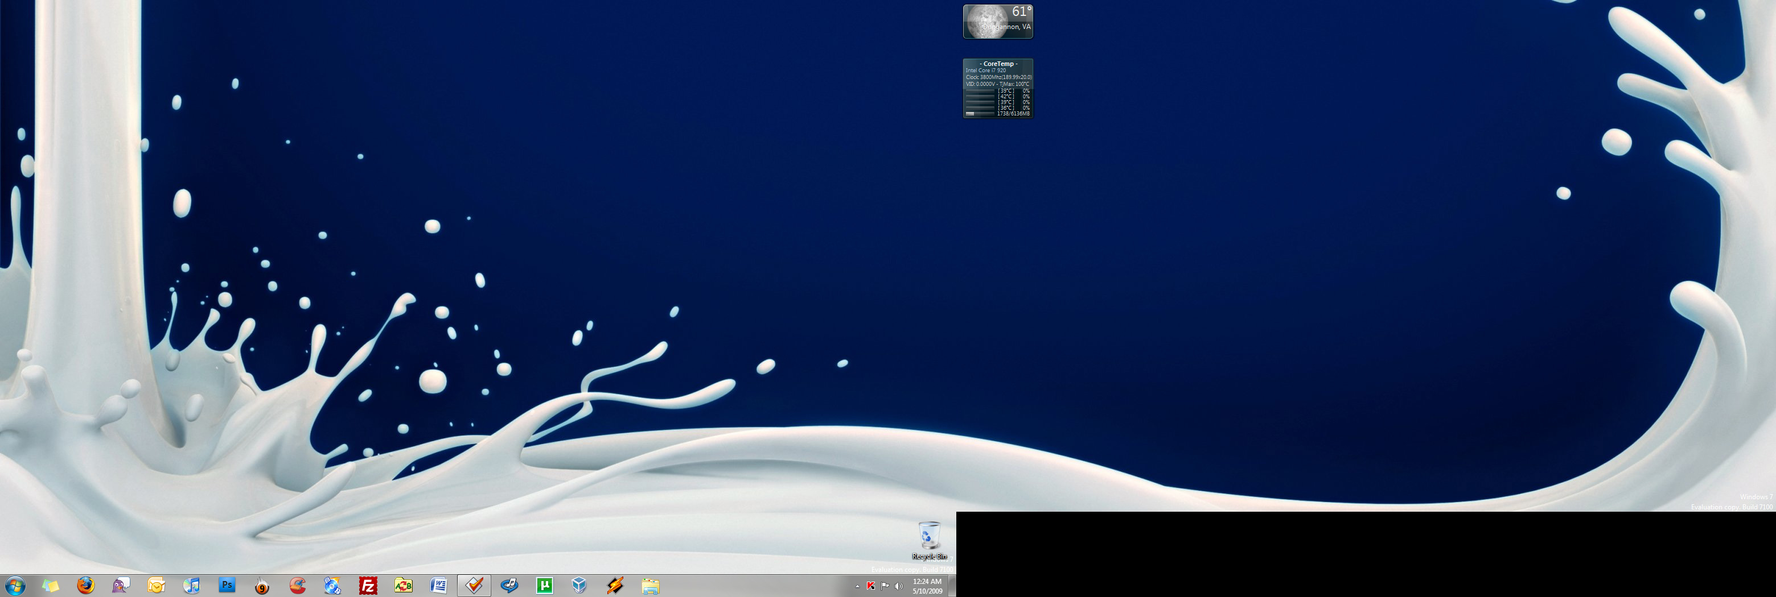1776x597 pixels.
Task: Click the Show Desktop button at taskbar end
Action: [x=952, y=586]
